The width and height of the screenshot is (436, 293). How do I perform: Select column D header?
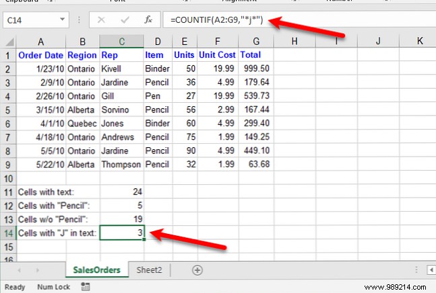click(x=158, y=42)
